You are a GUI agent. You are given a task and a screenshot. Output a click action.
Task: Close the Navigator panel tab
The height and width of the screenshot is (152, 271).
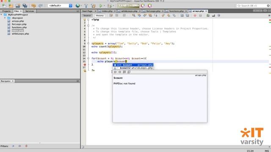tap(13, 81)
